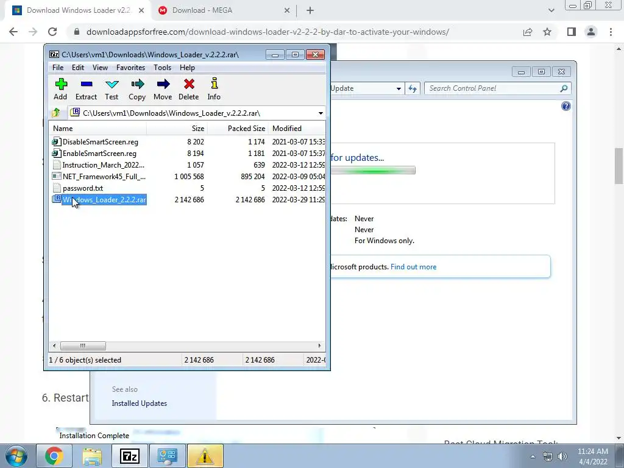This screenshot has height=468, width=624.
Task: Click the yellow warning taskbar icon
Action: tap(205, 456)
